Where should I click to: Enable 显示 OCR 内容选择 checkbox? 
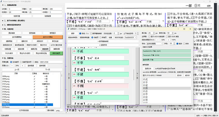(x=149, y=37)
